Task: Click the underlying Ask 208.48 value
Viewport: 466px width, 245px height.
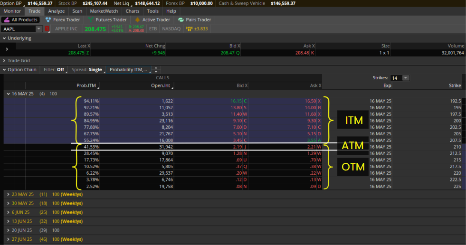Action: tap(302, 53)
